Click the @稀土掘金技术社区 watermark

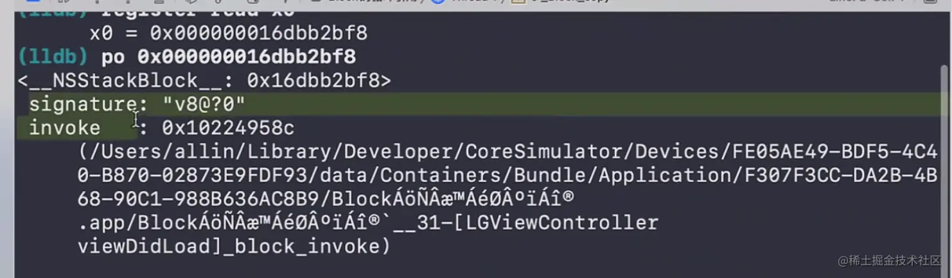[x=889, y=260]
